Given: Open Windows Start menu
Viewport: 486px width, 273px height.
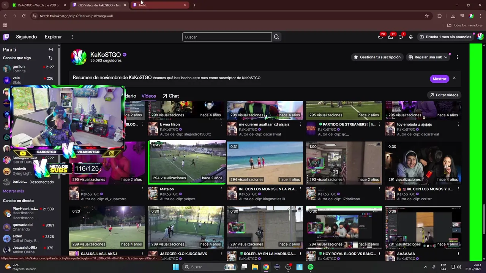Looking at the screenshot, I should 176,267.
